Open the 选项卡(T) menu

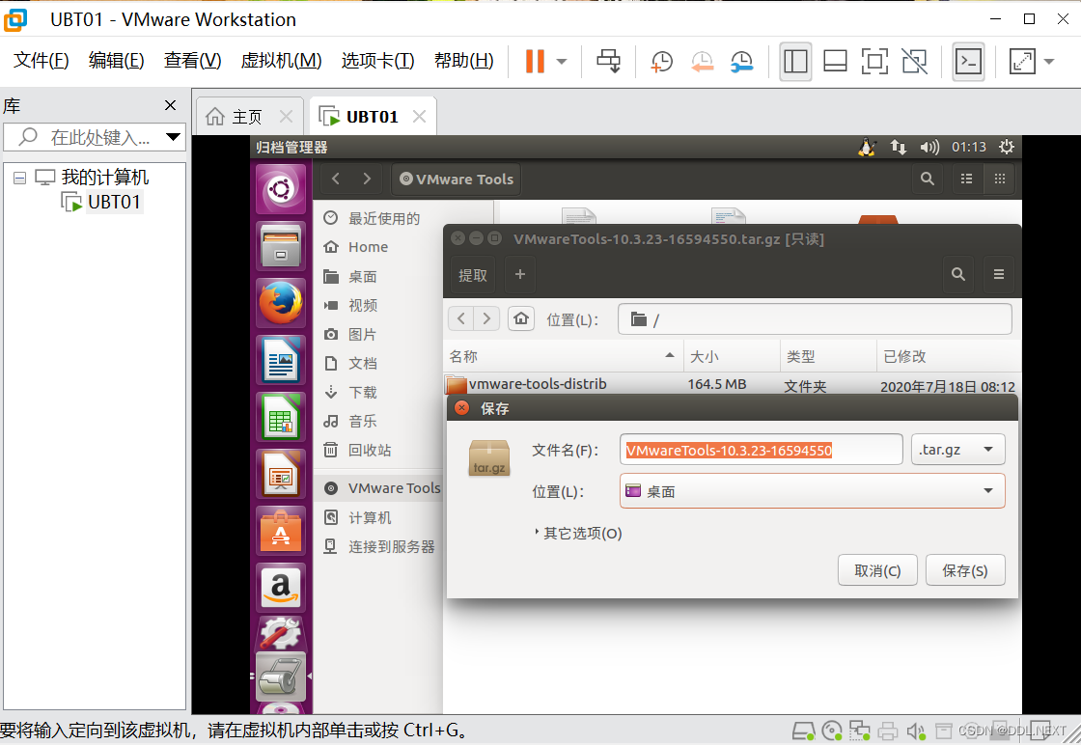tap(377, 61)
